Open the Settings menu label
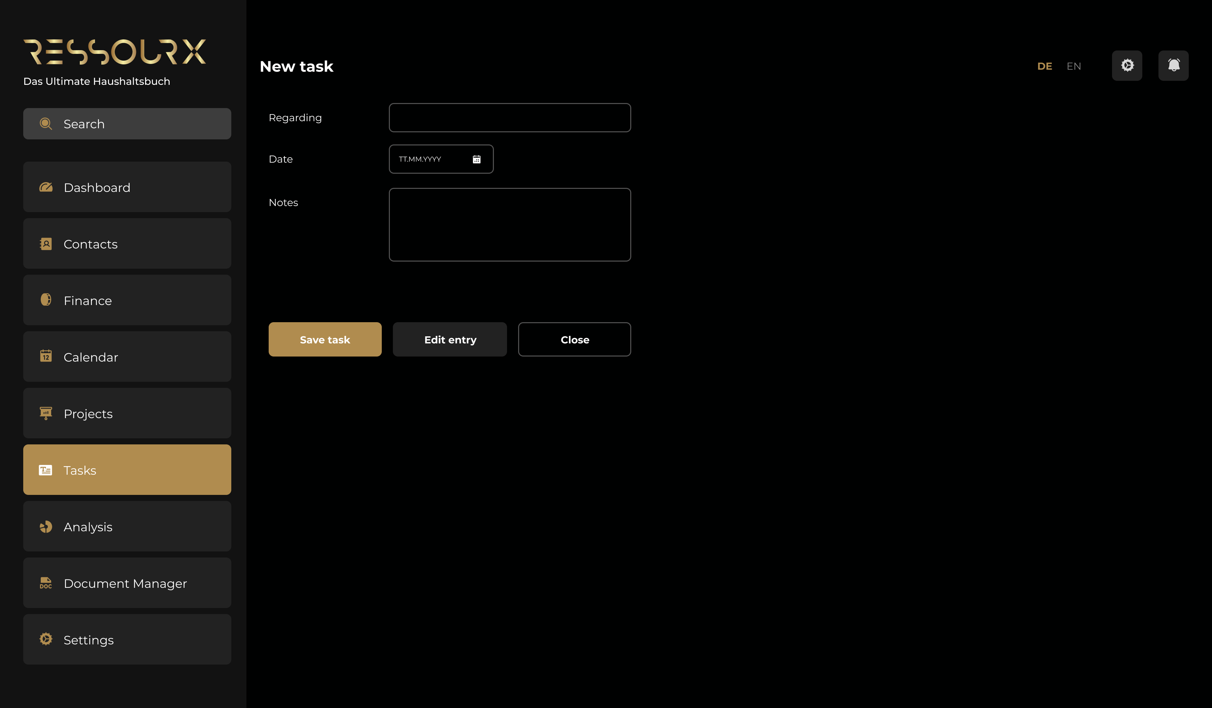This screenshot has height=708, width=1212. (89, 640)
